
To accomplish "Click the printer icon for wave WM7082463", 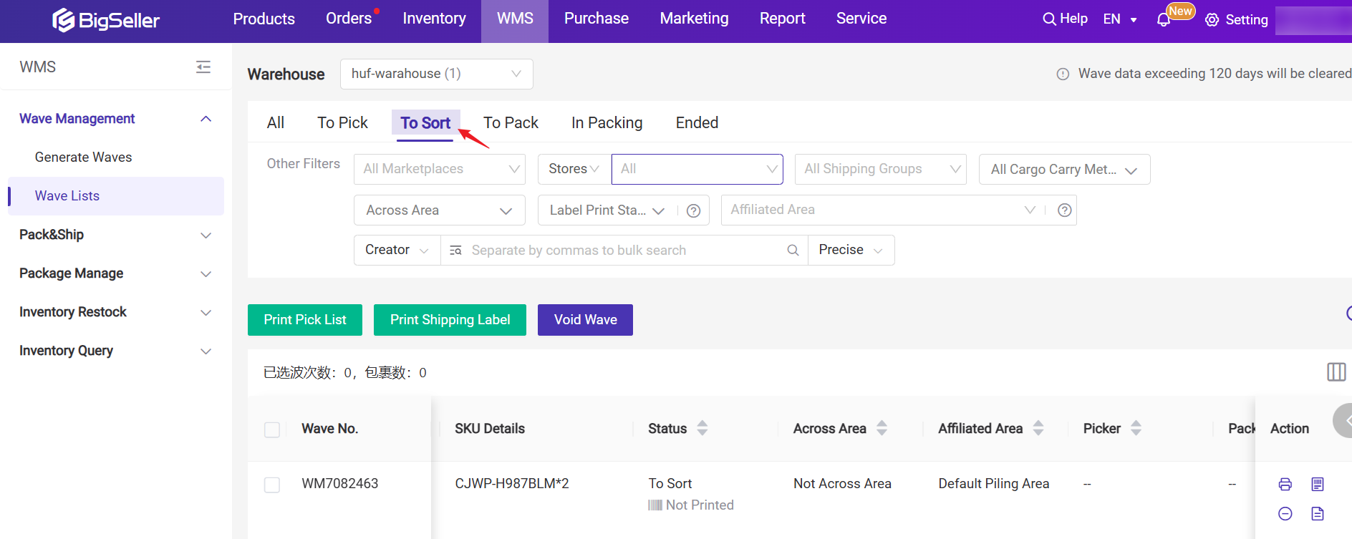I will pyautogui.click(x=1285, y=485).
